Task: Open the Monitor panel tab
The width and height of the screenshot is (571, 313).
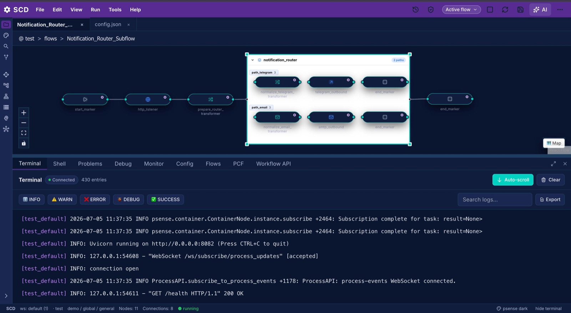Action: tap(154, 164)
